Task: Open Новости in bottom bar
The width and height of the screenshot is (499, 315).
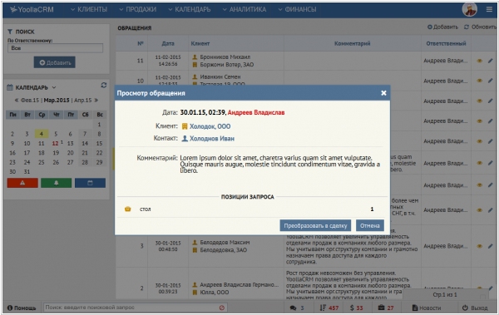Action: 427,308
